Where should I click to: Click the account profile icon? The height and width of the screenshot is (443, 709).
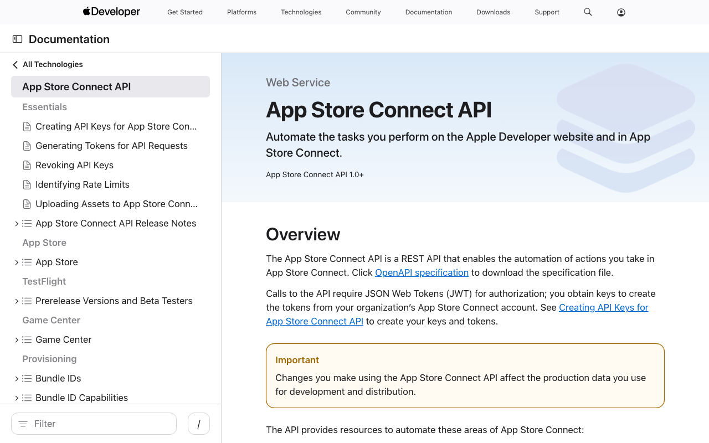click(621, 12)
